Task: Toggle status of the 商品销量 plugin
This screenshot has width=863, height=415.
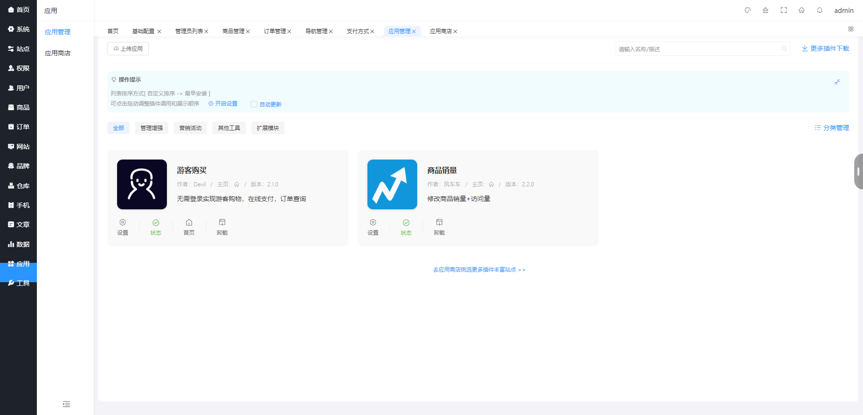Action: 406,227
